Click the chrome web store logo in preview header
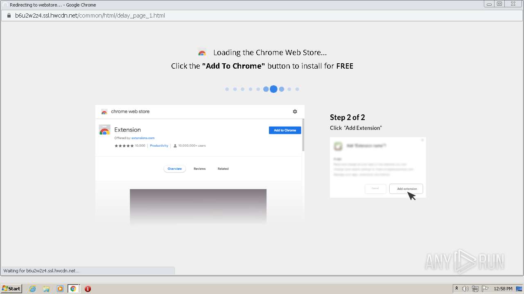The height and width of the screenshot is (294, 524). point(104,111)
